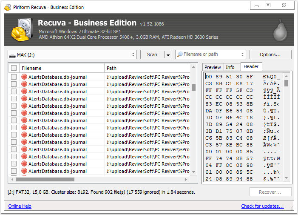The height and width of the screenshot is (215, 298).
Task: Check the second file row checkbox
Action: [x=14, y=84]
